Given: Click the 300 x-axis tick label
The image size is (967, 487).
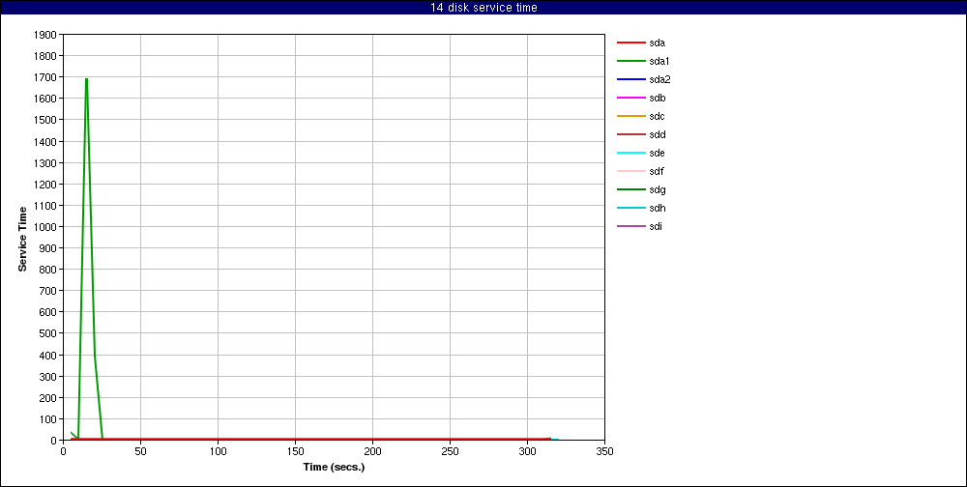Looking at the screenshot, I should pyautogui.click(x=527, y=451).
